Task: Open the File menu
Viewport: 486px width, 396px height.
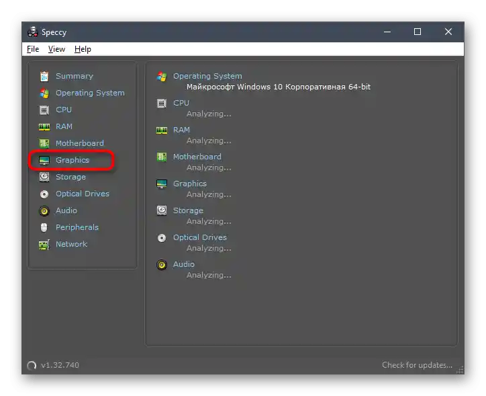Action: click(33, 49)
